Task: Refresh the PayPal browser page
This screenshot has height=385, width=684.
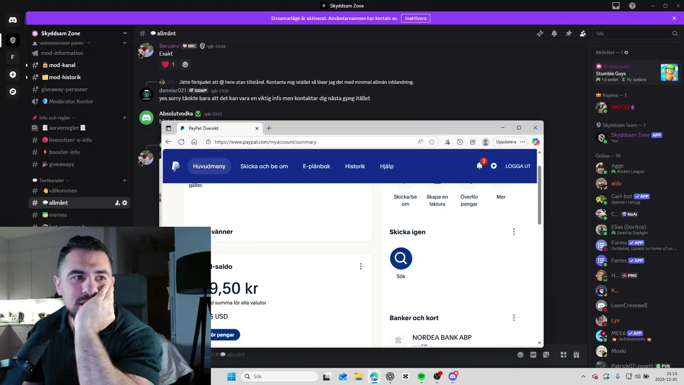Action: (181, 142)
